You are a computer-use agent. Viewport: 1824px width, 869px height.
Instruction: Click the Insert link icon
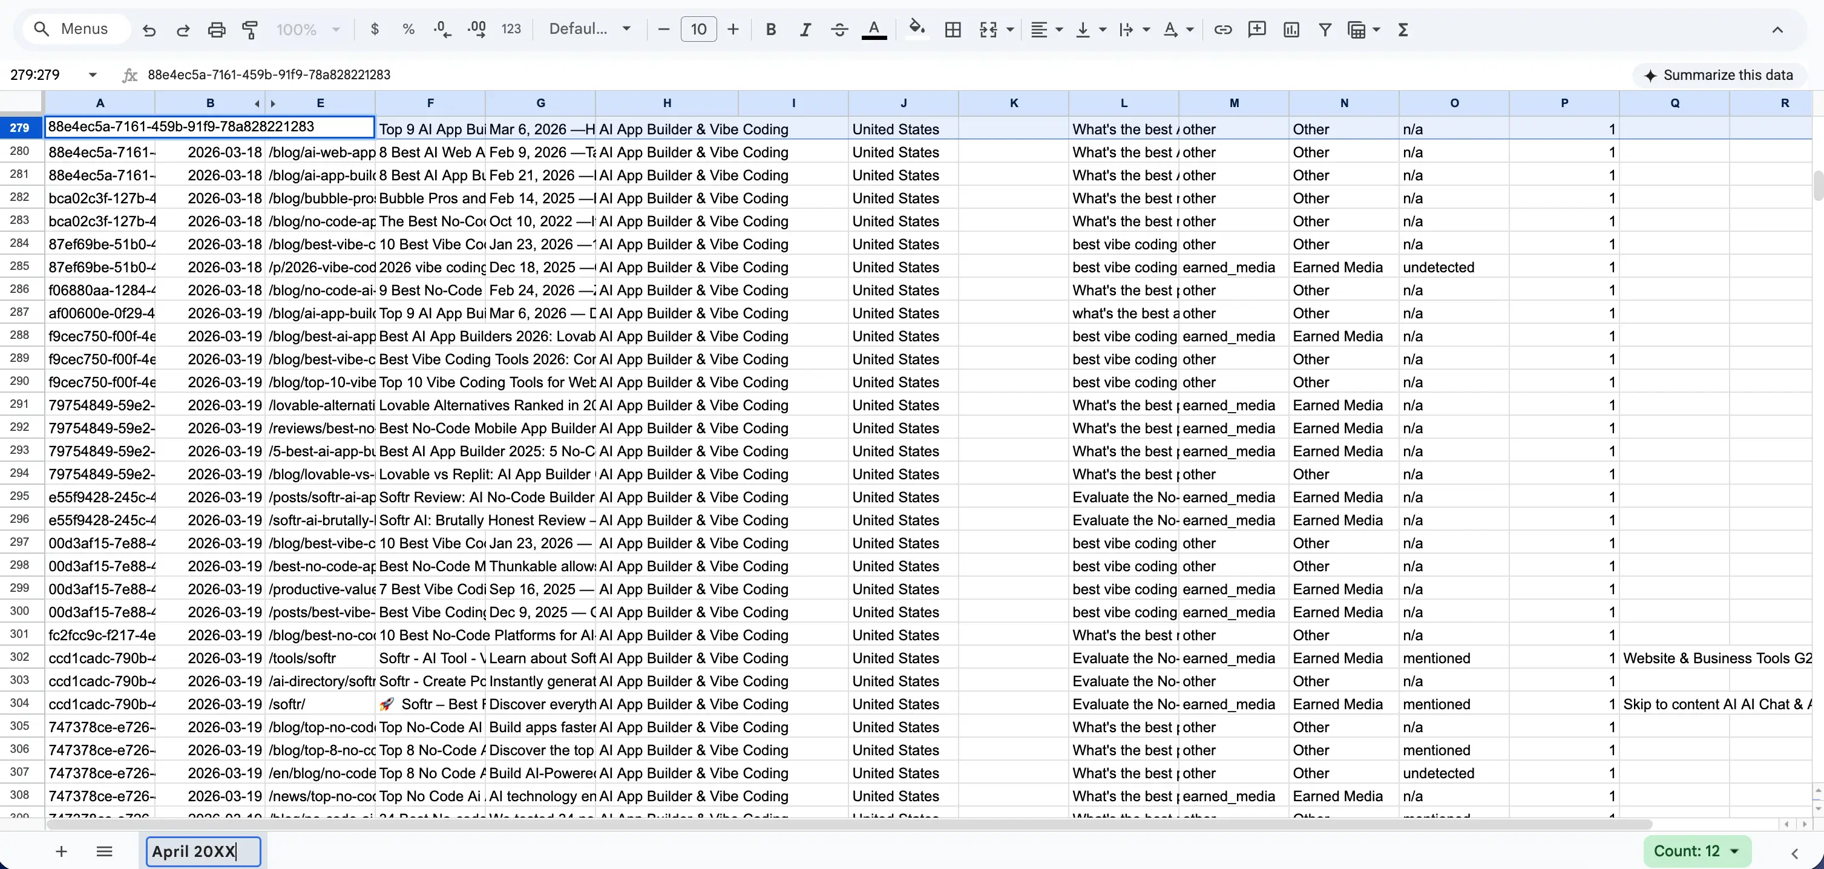(x=1223, y=30)
